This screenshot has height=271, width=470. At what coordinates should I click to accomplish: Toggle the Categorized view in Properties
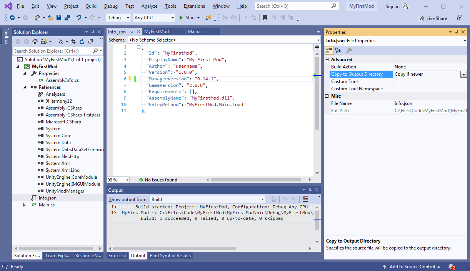329,50
